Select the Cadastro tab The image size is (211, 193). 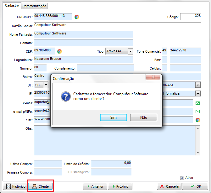[12, 6]
